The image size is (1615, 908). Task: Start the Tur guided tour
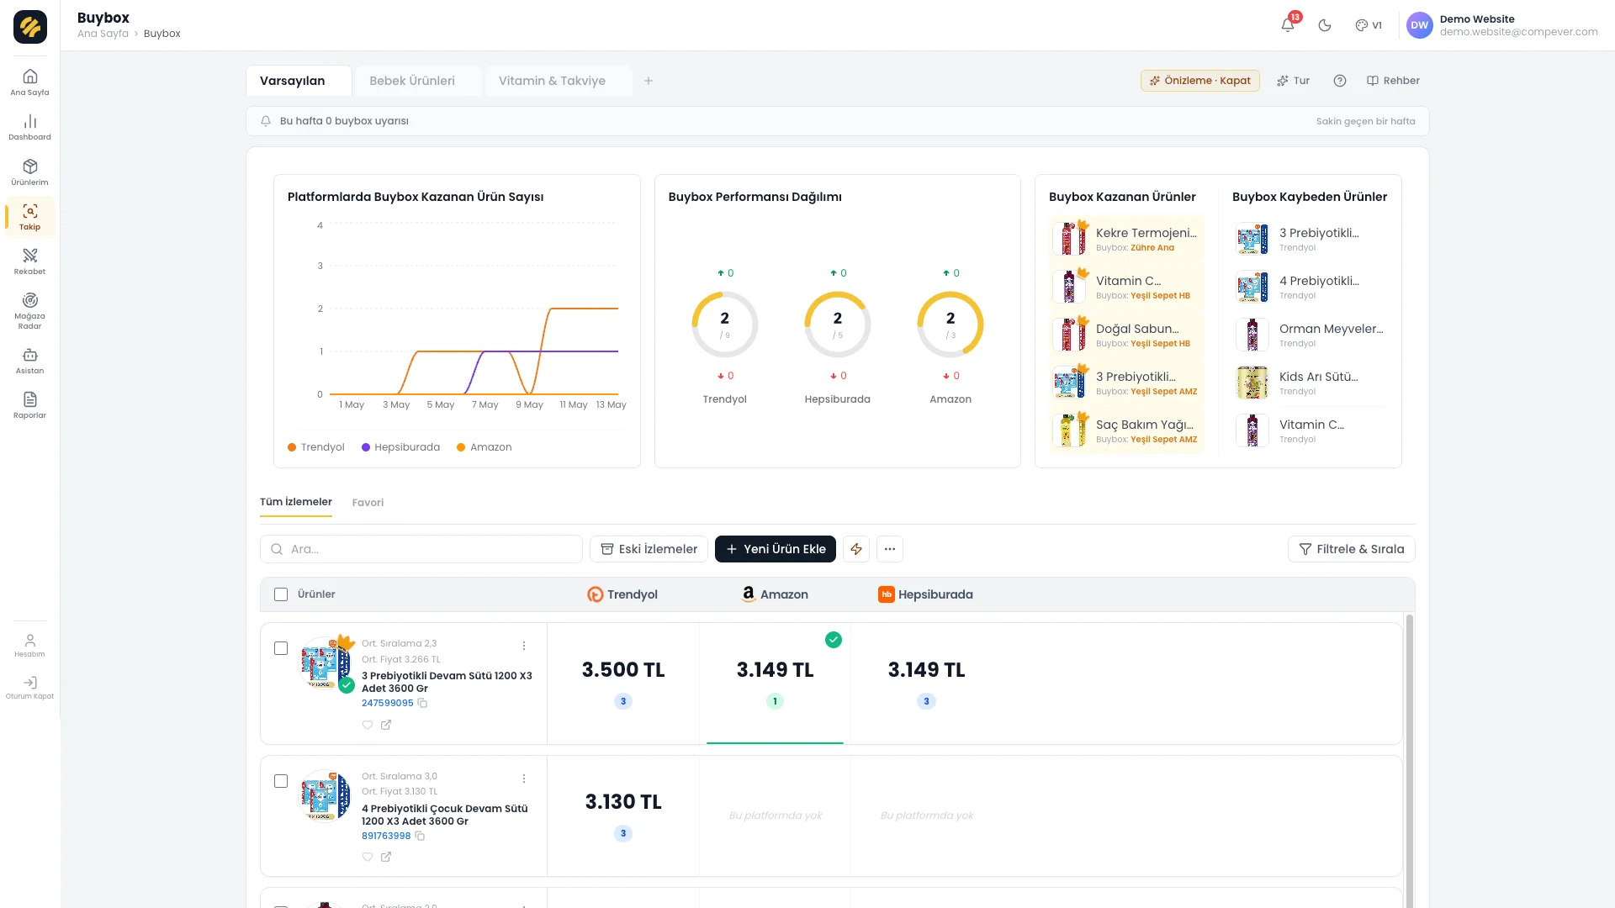pos(1293,81)
